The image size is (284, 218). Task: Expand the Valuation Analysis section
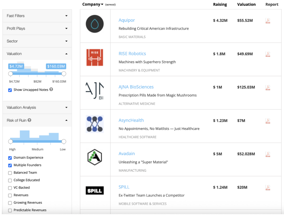tap(37, 107)
